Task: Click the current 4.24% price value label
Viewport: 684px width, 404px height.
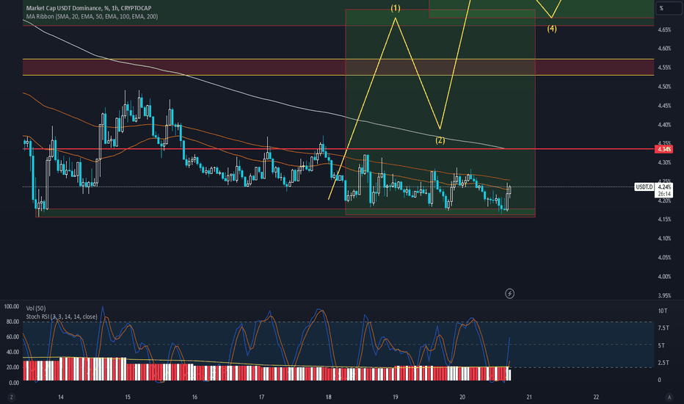Action: coord(664,187)
